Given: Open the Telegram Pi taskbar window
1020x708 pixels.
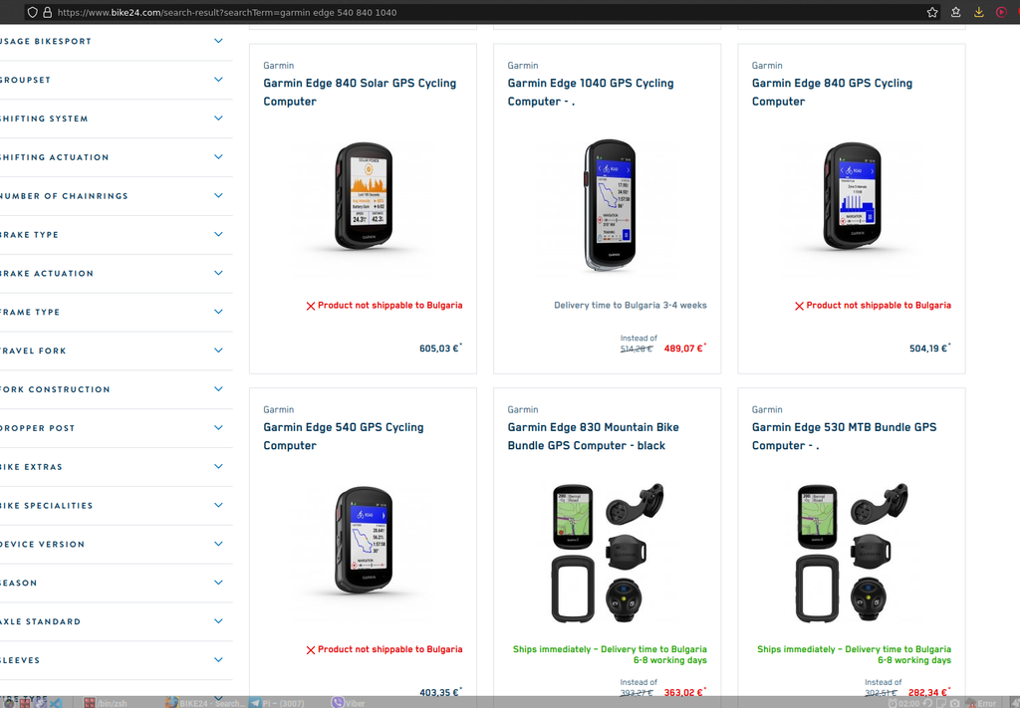Looking at the screenshot, I should coord(277,703).
